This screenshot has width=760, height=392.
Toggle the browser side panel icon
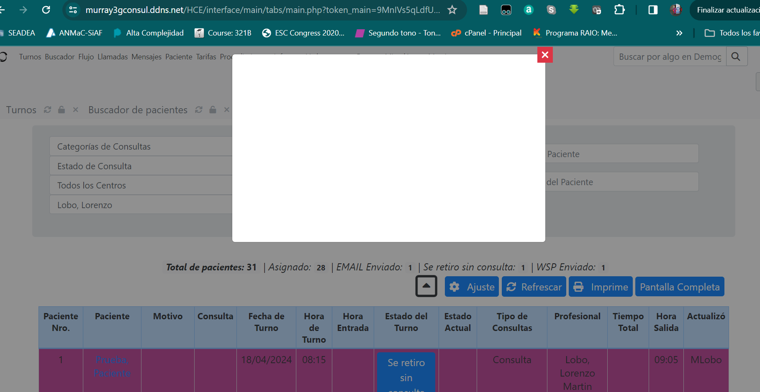click(x=653, y=10)
